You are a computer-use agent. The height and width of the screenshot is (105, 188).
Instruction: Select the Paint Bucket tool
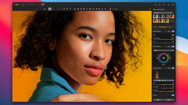coord(78,9)
